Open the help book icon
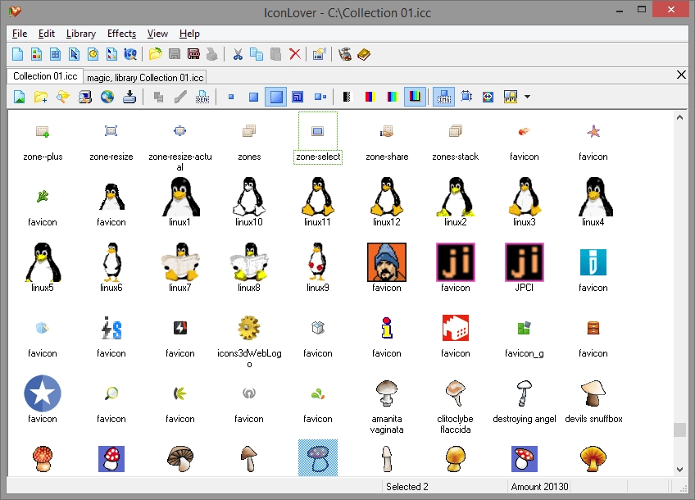Image resolution: width=695 pixels, height=500 pixels. pos(364,55)
